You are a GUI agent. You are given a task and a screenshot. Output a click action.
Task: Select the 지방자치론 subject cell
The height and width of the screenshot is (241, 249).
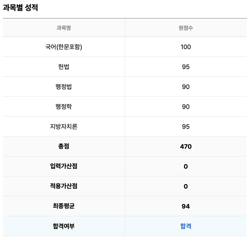click(64, 127)
